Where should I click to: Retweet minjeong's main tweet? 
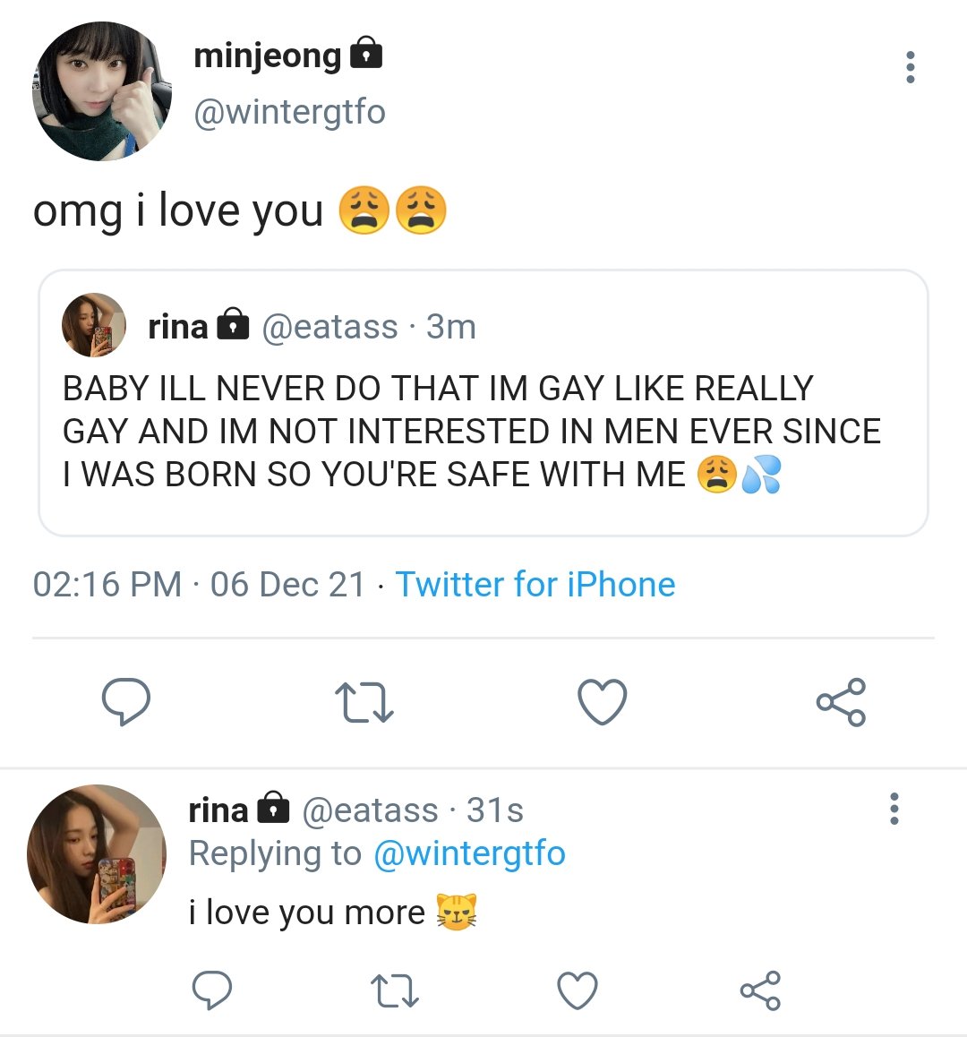pos(364,702)
